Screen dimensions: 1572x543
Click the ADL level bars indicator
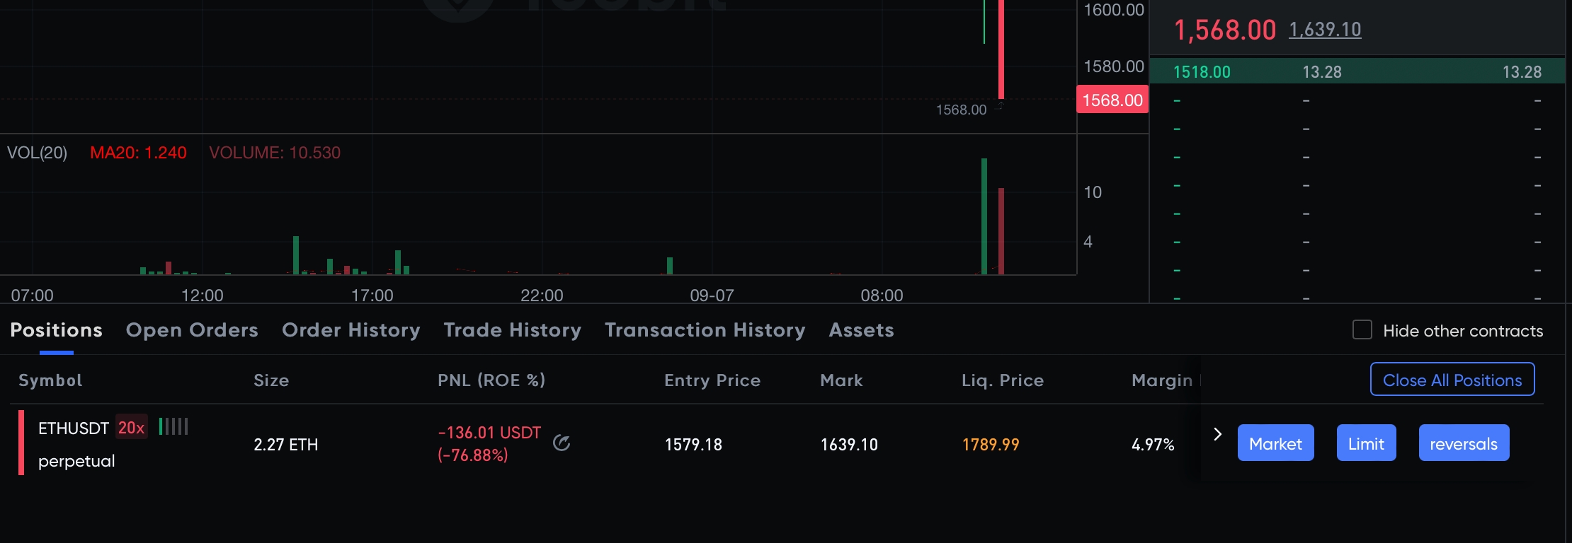coord(173,426)
